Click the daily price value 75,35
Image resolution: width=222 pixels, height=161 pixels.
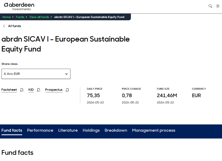tap(93, 96)
